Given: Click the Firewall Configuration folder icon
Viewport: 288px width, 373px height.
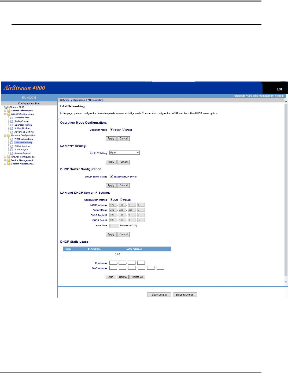Looking at the screenshot, I should (x=9, y=157).
